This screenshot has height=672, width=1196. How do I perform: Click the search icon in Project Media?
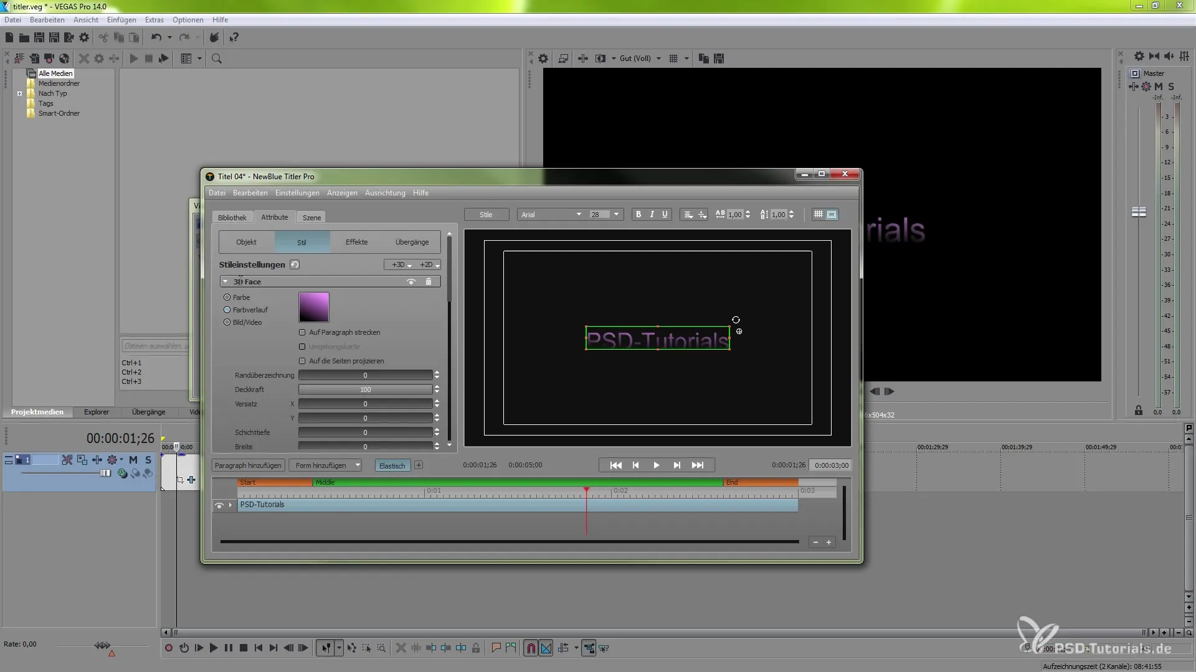217,58
